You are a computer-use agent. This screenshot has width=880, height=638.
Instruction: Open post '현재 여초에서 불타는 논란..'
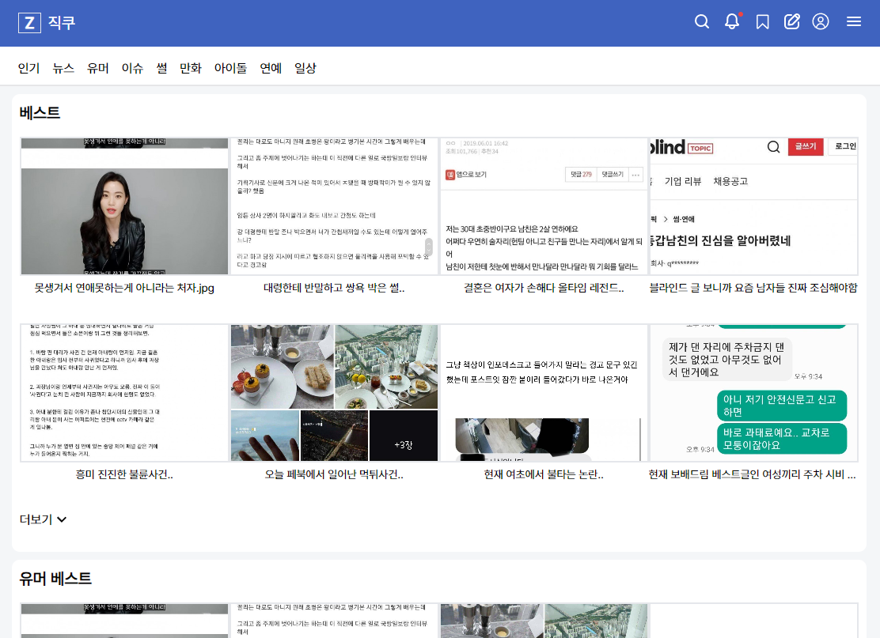tap(544, 474)
